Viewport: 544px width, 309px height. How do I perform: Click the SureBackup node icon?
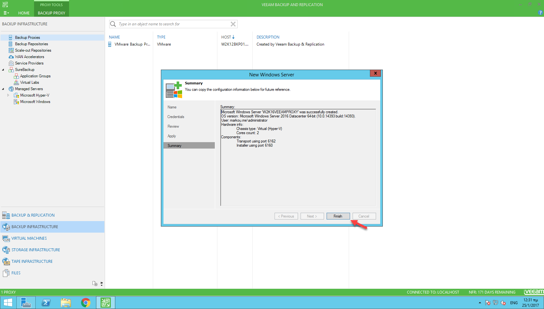11,70
